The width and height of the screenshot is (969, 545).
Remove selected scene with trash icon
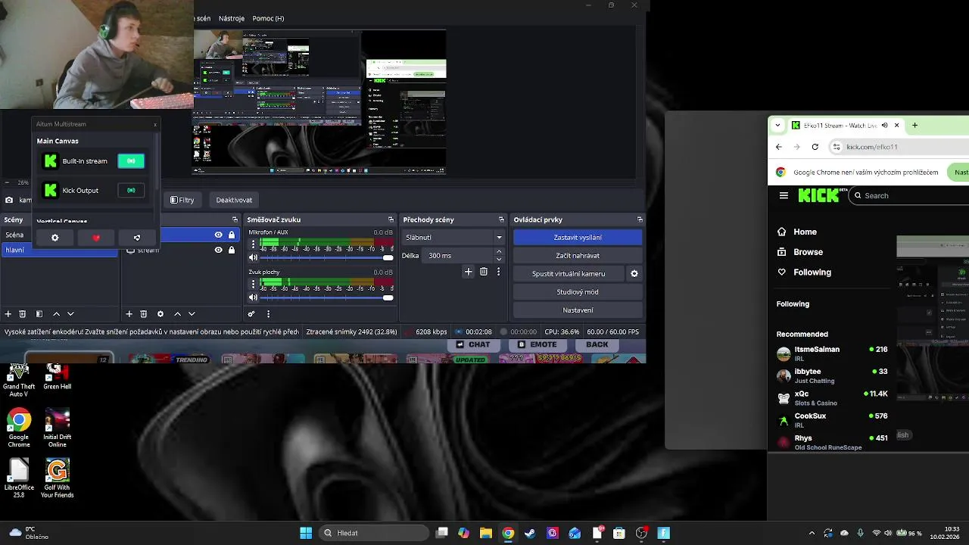[23, 314]
